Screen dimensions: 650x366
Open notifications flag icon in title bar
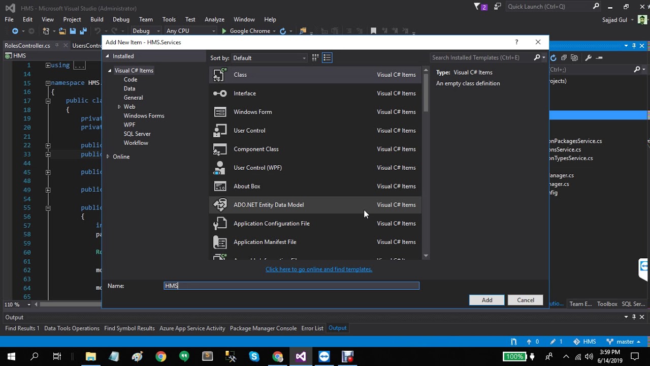[x=477, y=7]
